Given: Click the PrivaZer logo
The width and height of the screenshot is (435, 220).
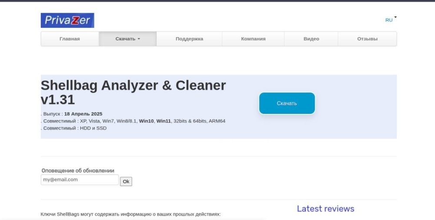Looking at the screenshot, I should 67,20.
